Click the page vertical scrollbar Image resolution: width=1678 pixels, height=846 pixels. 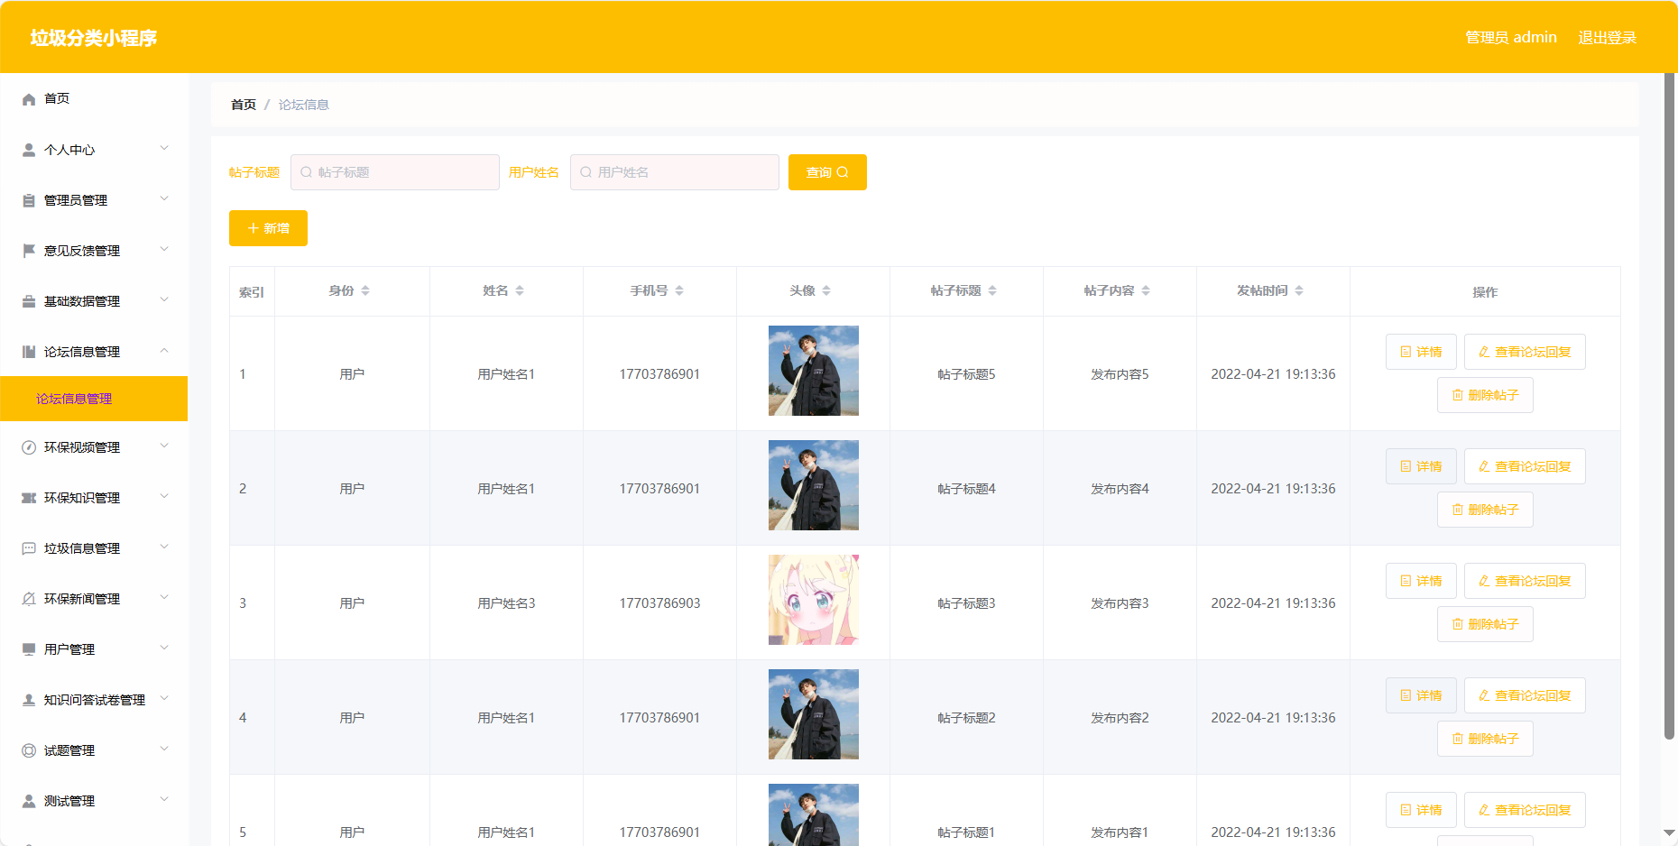click(1670, 406)
